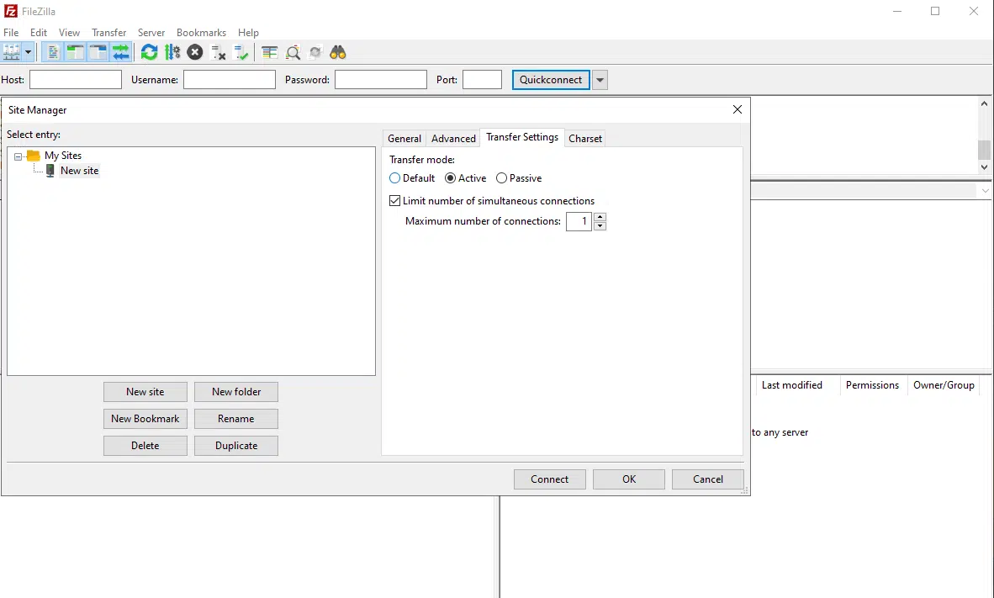Select Active transfer mode radio button
Image resolution: width=994 pixels, height=598 pixels.
tap(450, 178)
